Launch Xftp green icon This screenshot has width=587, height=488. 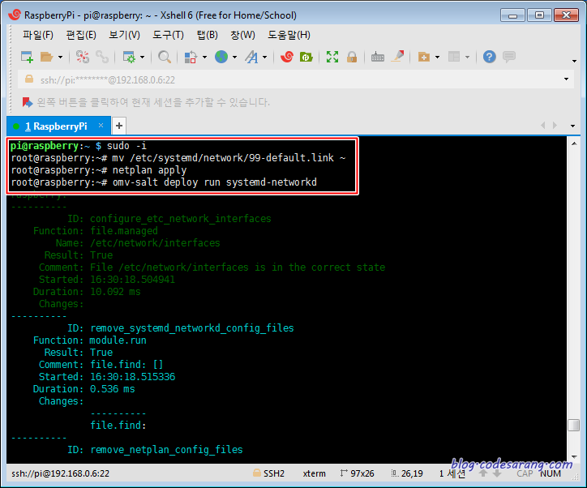[306, 57]
